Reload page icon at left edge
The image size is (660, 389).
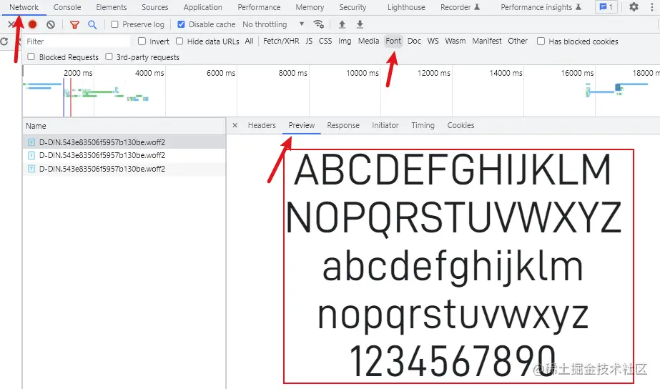pos(4,41)
